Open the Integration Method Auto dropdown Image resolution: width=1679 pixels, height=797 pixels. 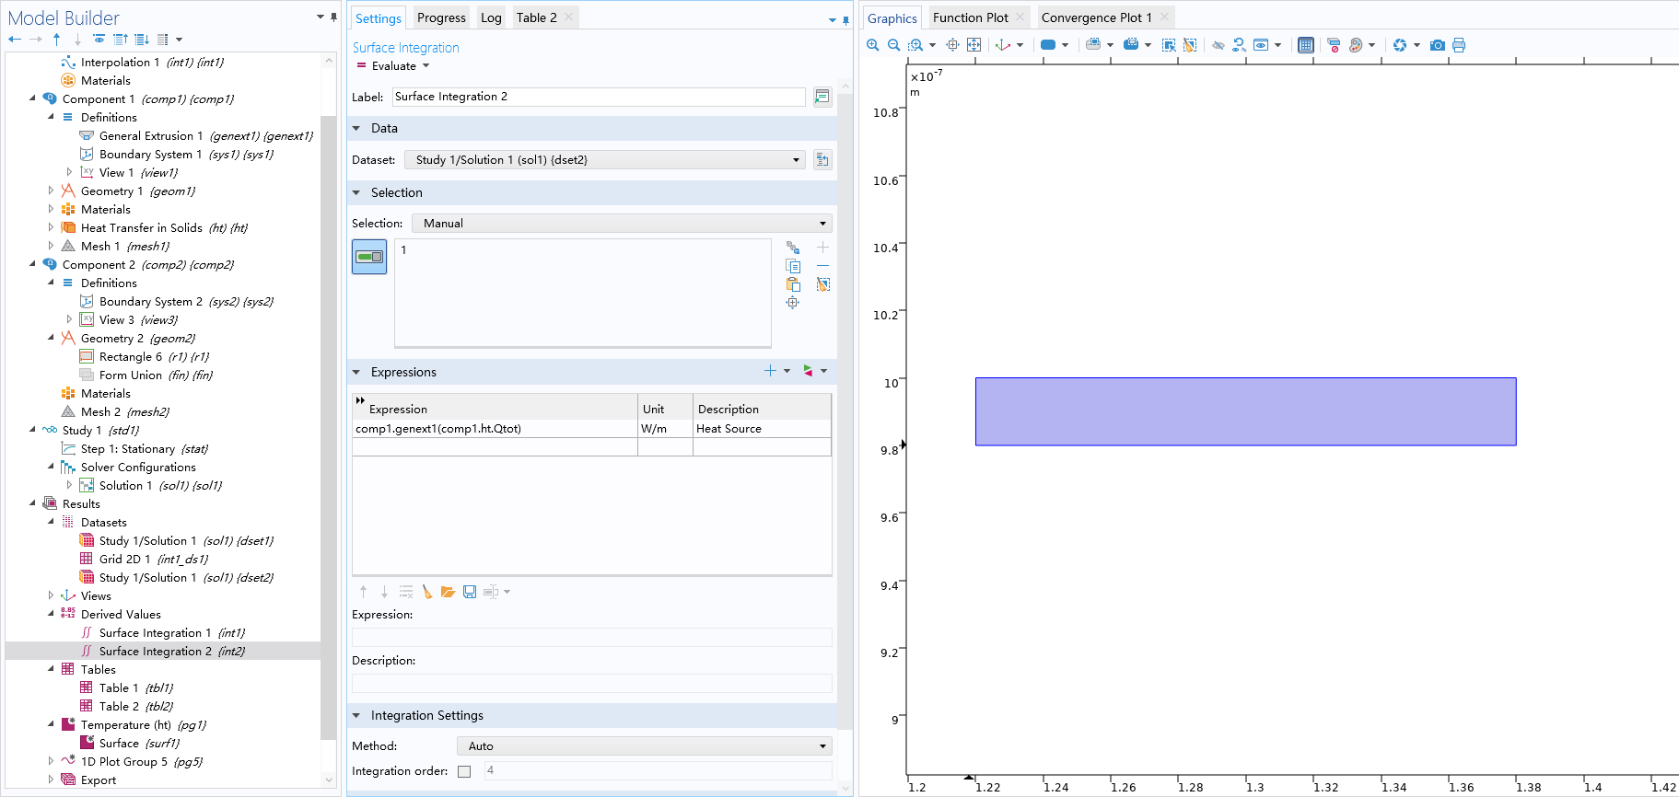click(645, 746)
